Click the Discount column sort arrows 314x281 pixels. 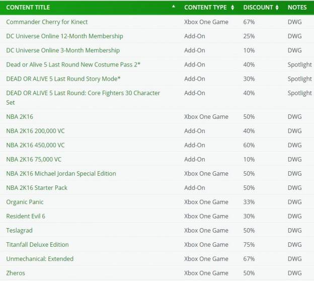click(277, 8)
